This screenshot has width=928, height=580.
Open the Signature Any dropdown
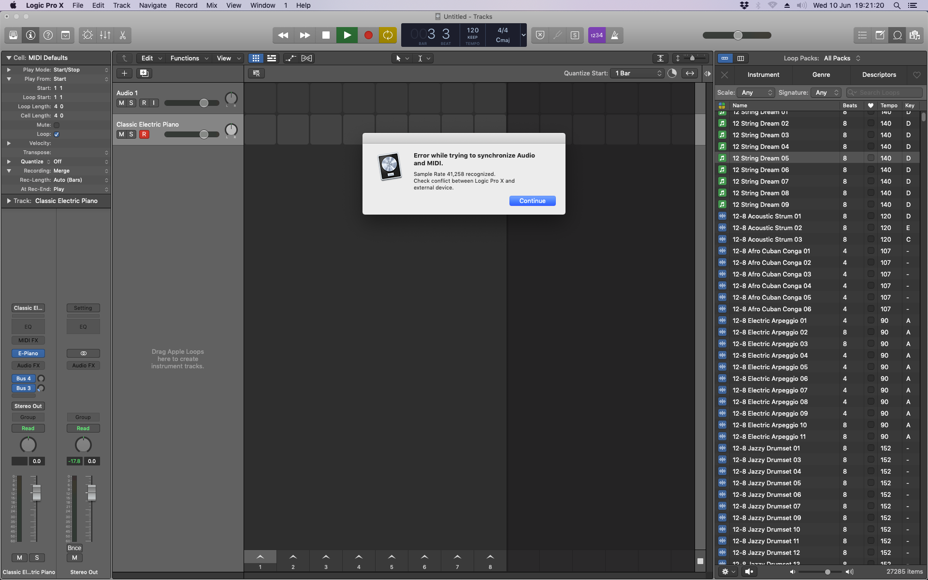pyautogui.click(x=826, y=93)
